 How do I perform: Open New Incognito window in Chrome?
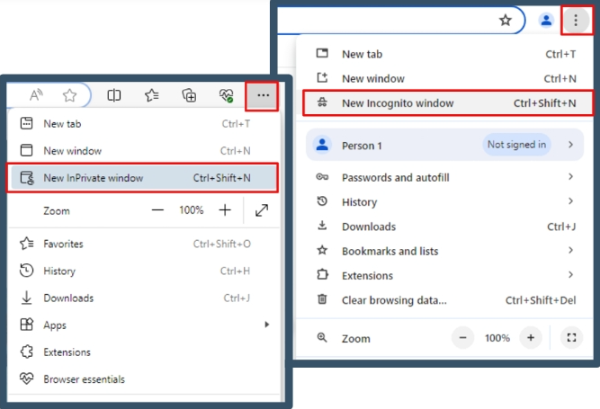coord(445,102)
